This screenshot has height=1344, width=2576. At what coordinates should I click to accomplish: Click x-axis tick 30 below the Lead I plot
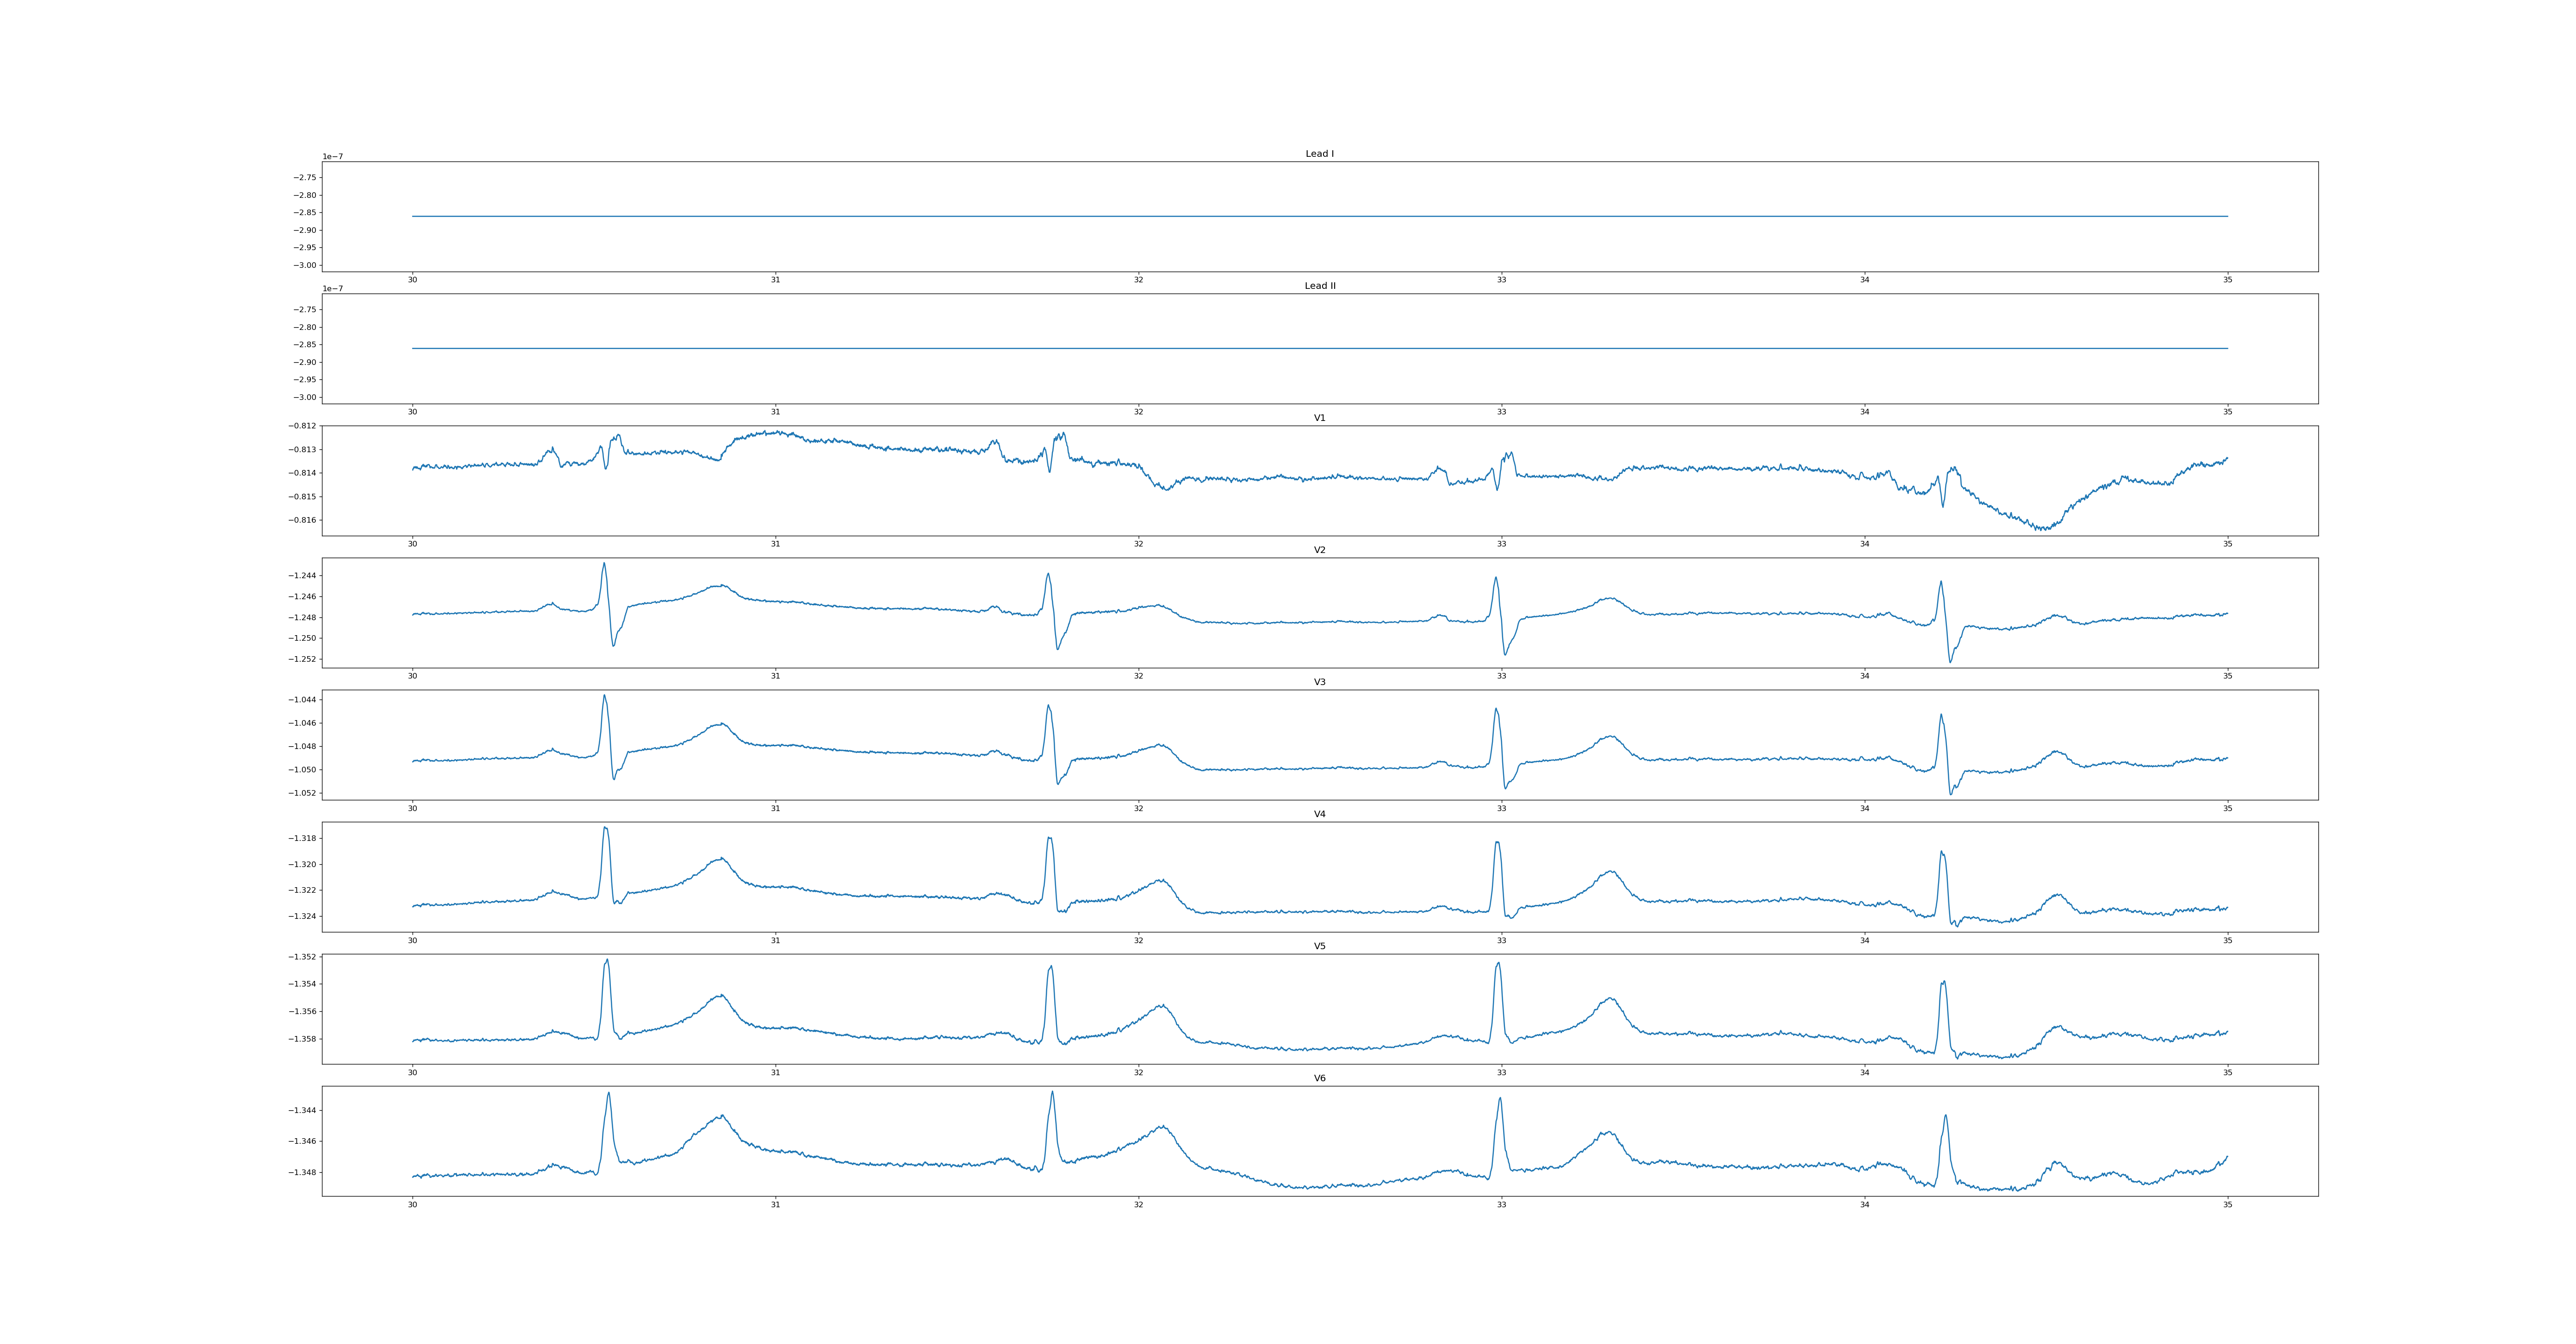click(412, 280)
